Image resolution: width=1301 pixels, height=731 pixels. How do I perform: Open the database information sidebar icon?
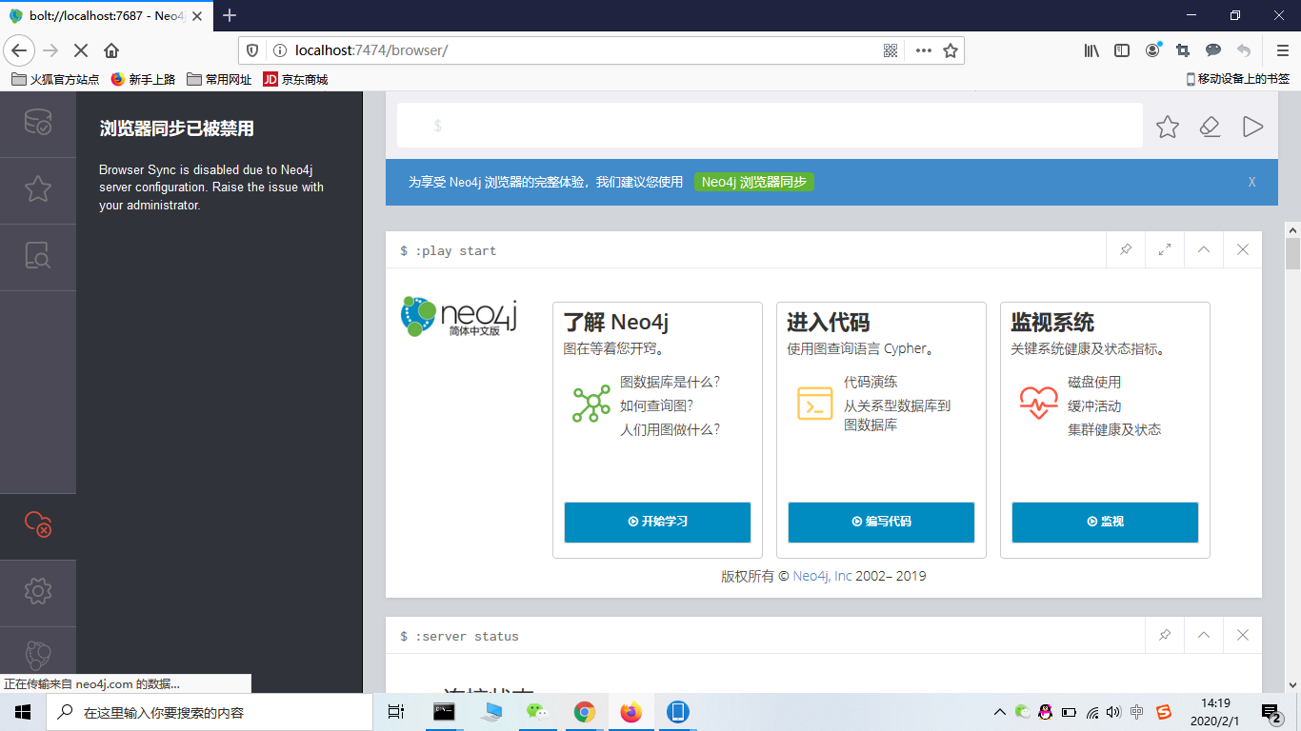pyautogui.click(x=38, y=124)
